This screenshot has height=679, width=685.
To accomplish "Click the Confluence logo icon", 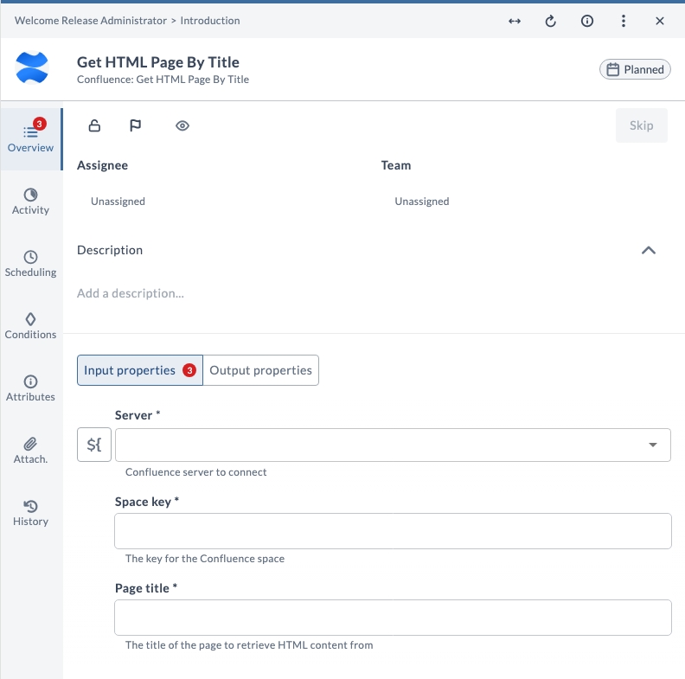I will click(31, 67).
